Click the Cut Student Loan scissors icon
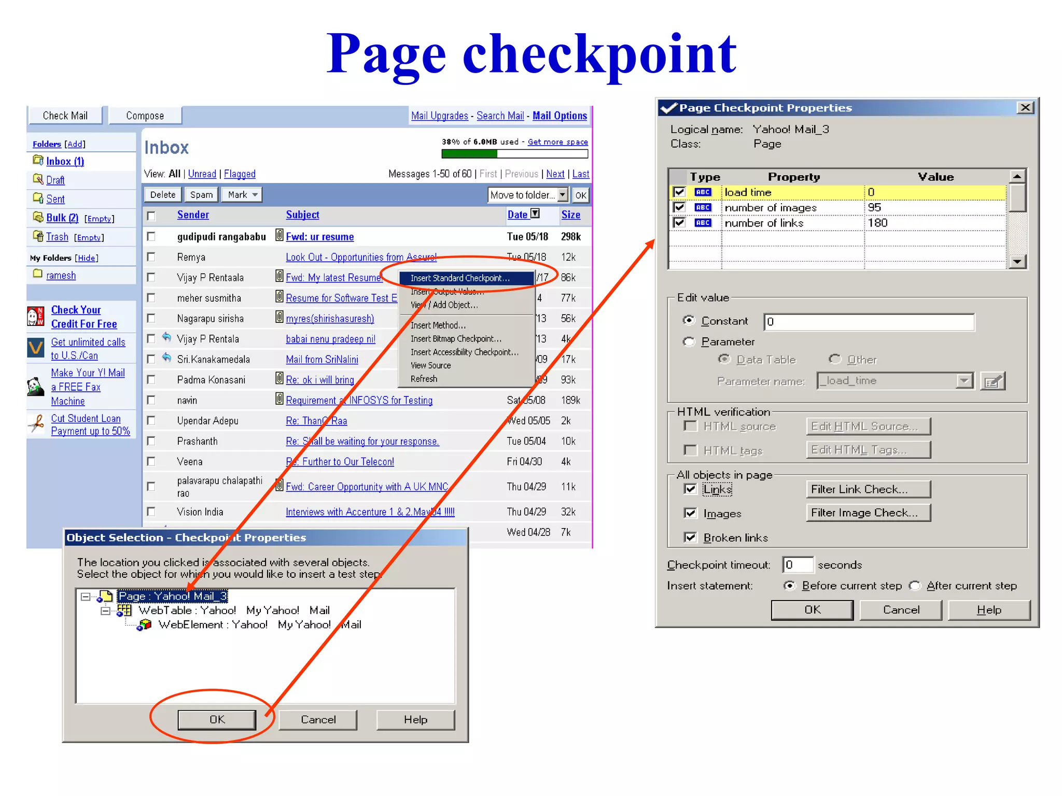The width and height of the screenshot is (1062, 796). tap(36, 424)
